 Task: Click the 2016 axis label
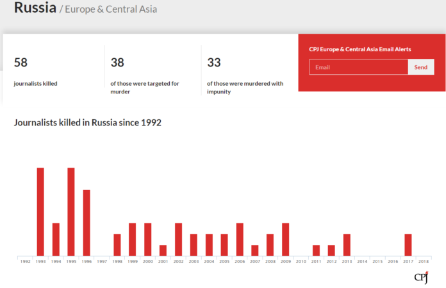point(393,261)
